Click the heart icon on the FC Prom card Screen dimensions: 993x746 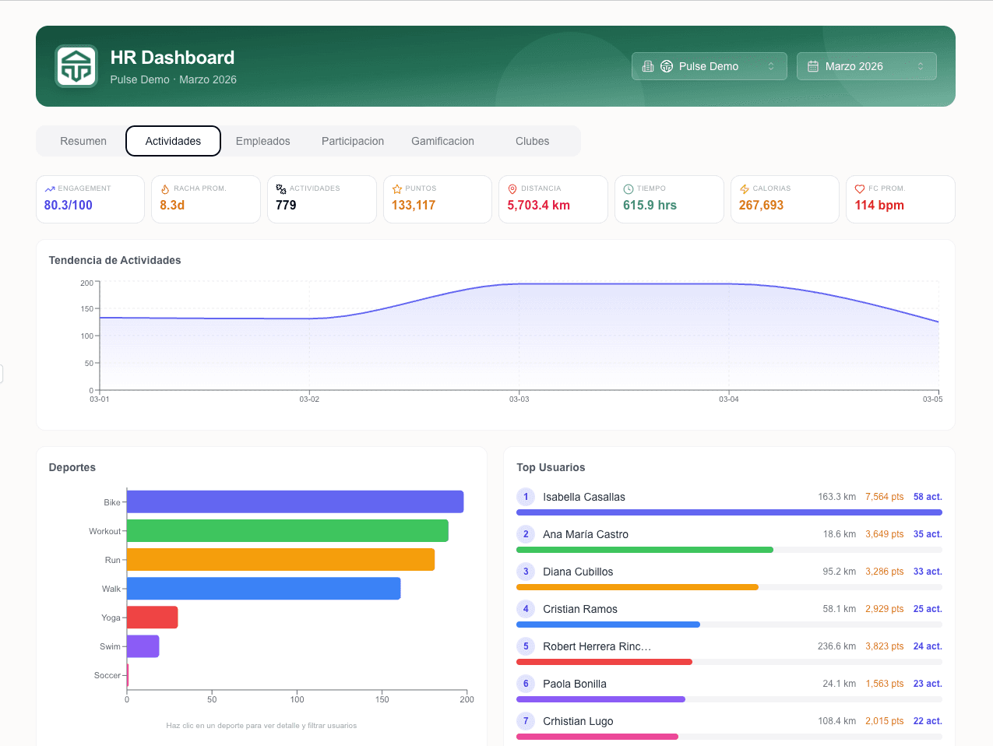coord(860,188)
